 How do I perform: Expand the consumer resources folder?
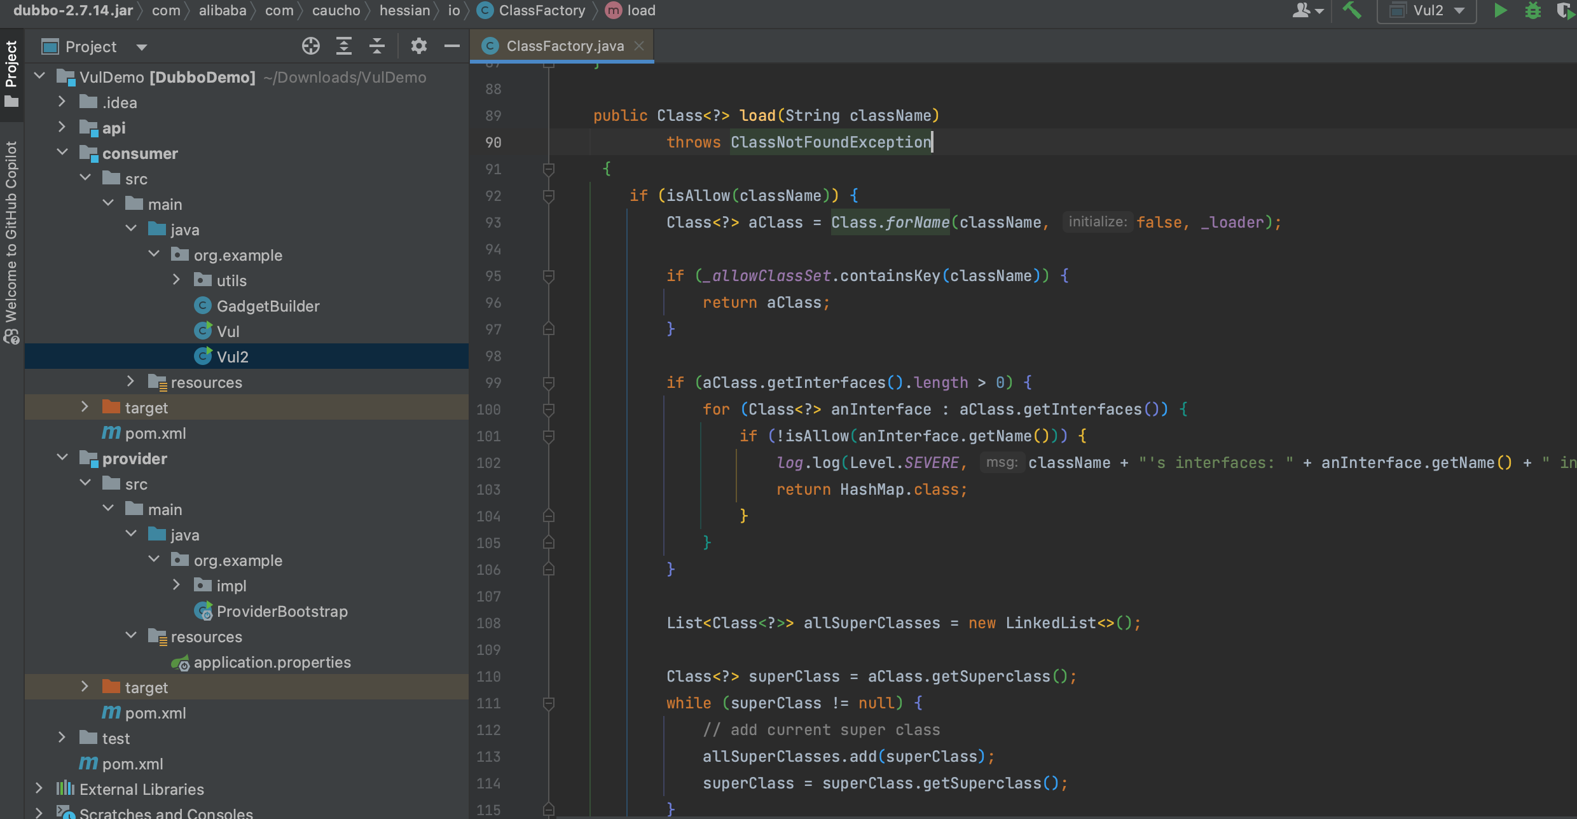coord(131,382)
